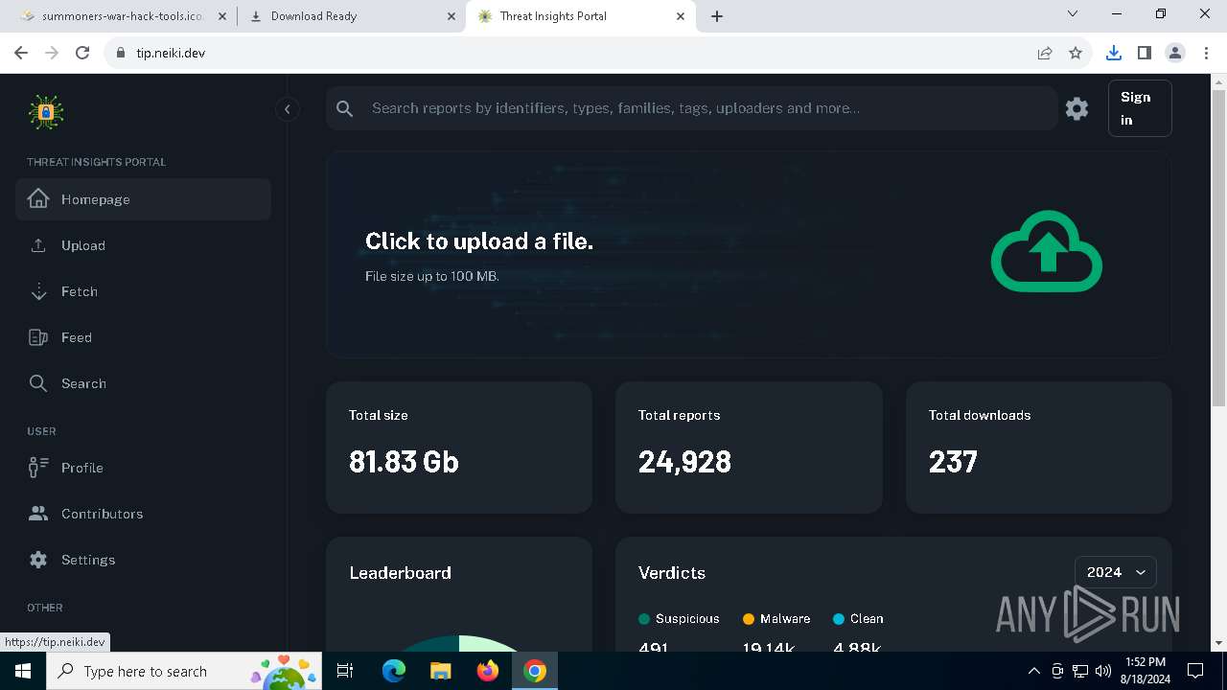Open the Chrome downloads icon
Screen dimensions: 1227x690
tap(1114, 53)
